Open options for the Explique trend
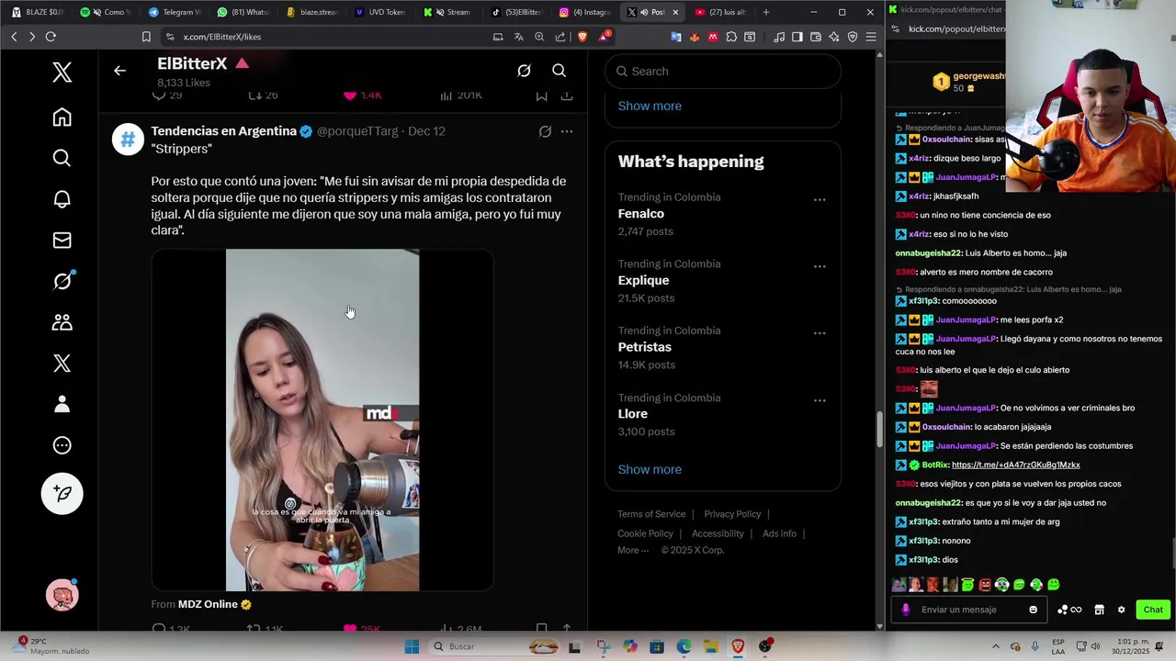Image resolution: width=1176 pixels, height=661 pixels. [820, 266]
